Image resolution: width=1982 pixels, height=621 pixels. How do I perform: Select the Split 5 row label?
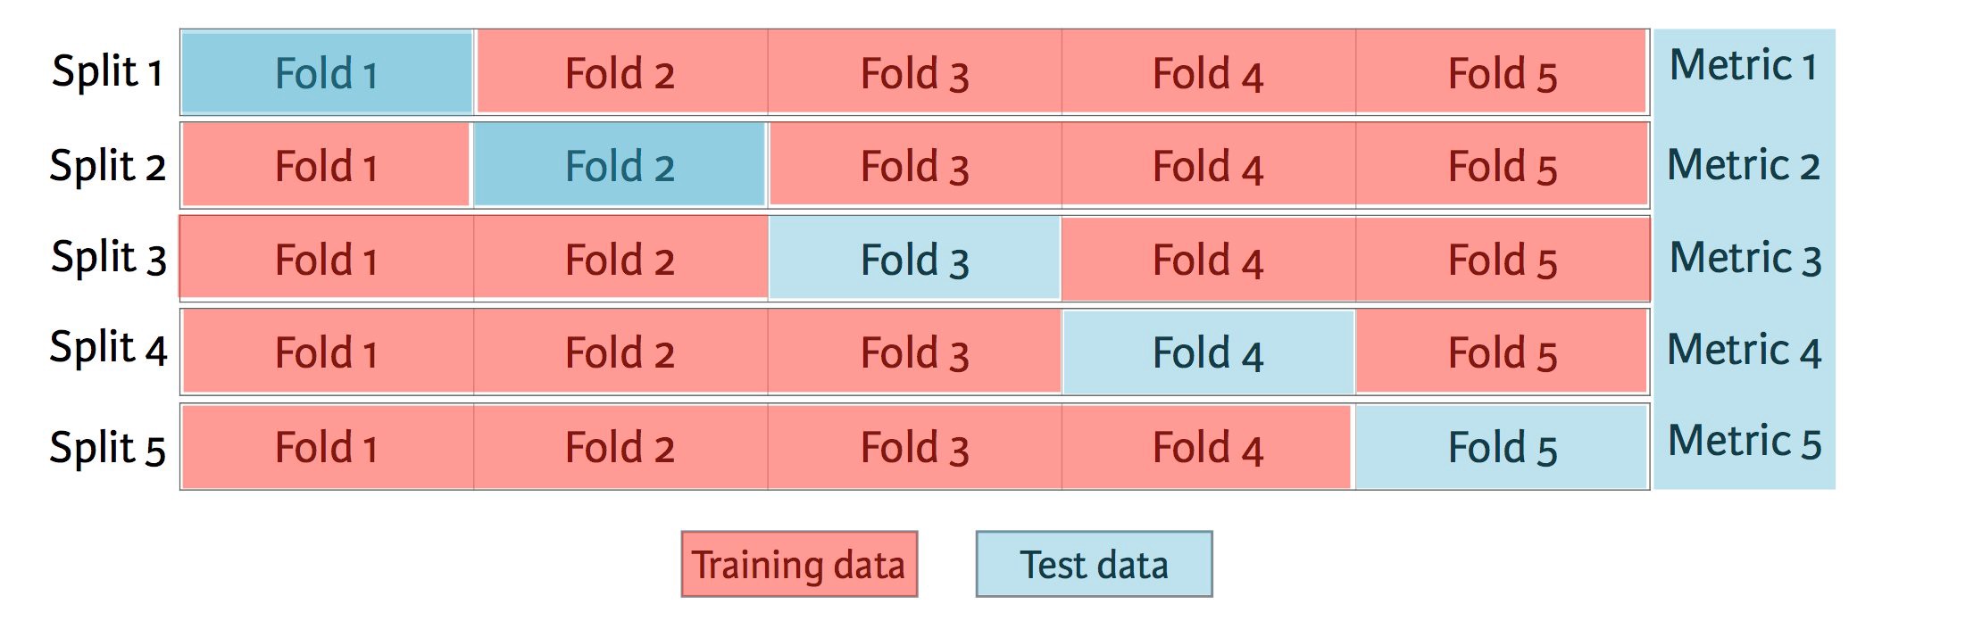click(107, 448)
